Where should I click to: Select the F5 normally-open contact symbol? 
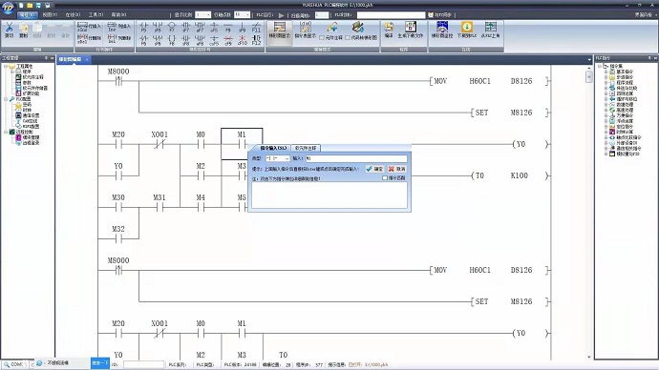pos(143,28)
